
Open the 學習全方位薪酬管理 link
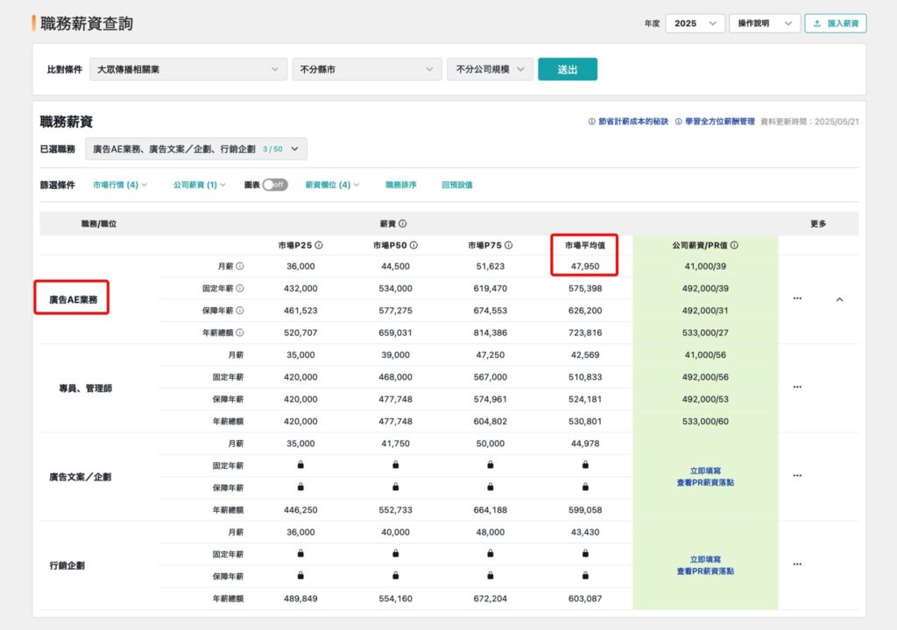715,122
